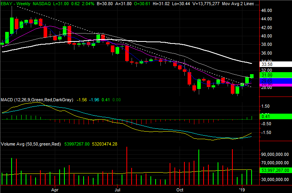The image size is (292, 193).
Task: Click the EBAY - Weekly symbol label
Action: click(16, 4)
